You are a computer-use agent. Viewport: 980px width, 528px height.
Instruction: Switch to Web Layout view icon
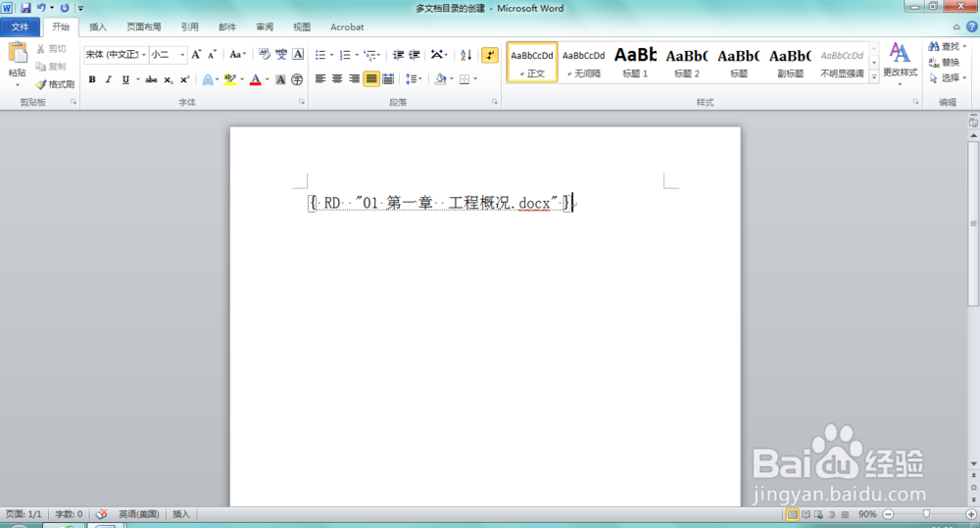click(818, 514)
